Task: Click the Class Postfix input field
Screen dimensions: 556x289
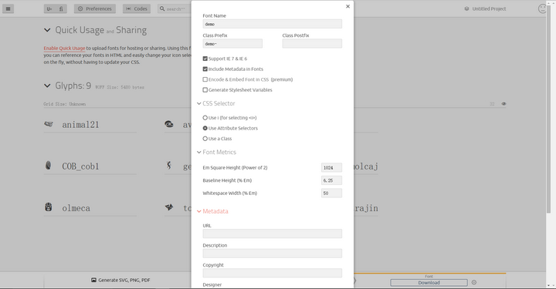Action: (312, 43)
